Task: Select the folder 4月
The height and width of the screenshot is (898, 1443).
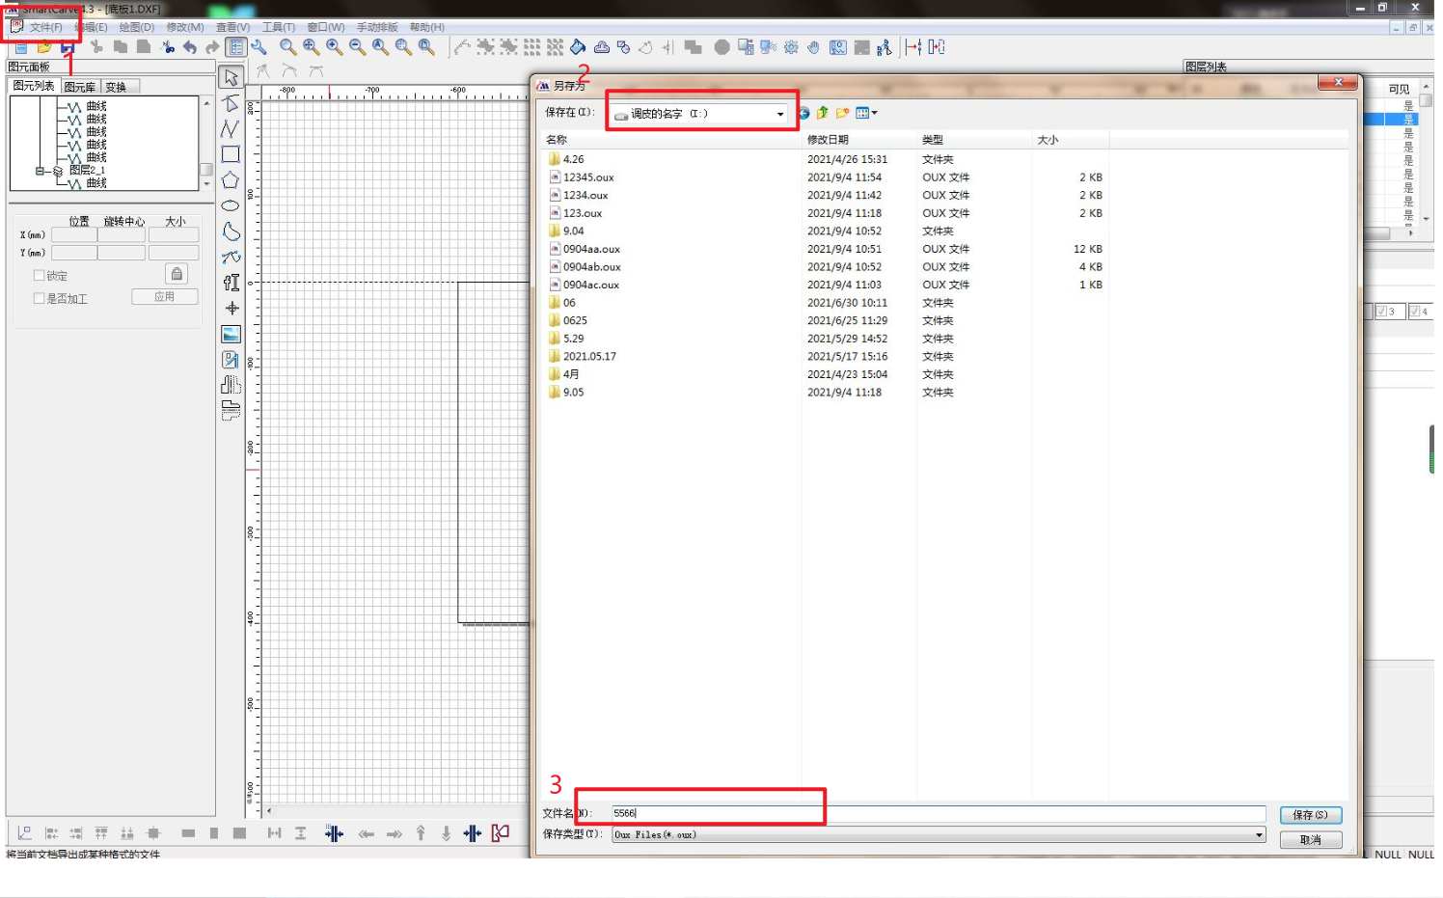Action: point(571,374)
